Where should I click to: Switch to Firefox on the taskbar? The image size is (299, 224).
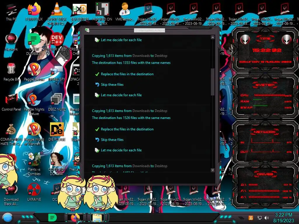[x=75, y=218]
